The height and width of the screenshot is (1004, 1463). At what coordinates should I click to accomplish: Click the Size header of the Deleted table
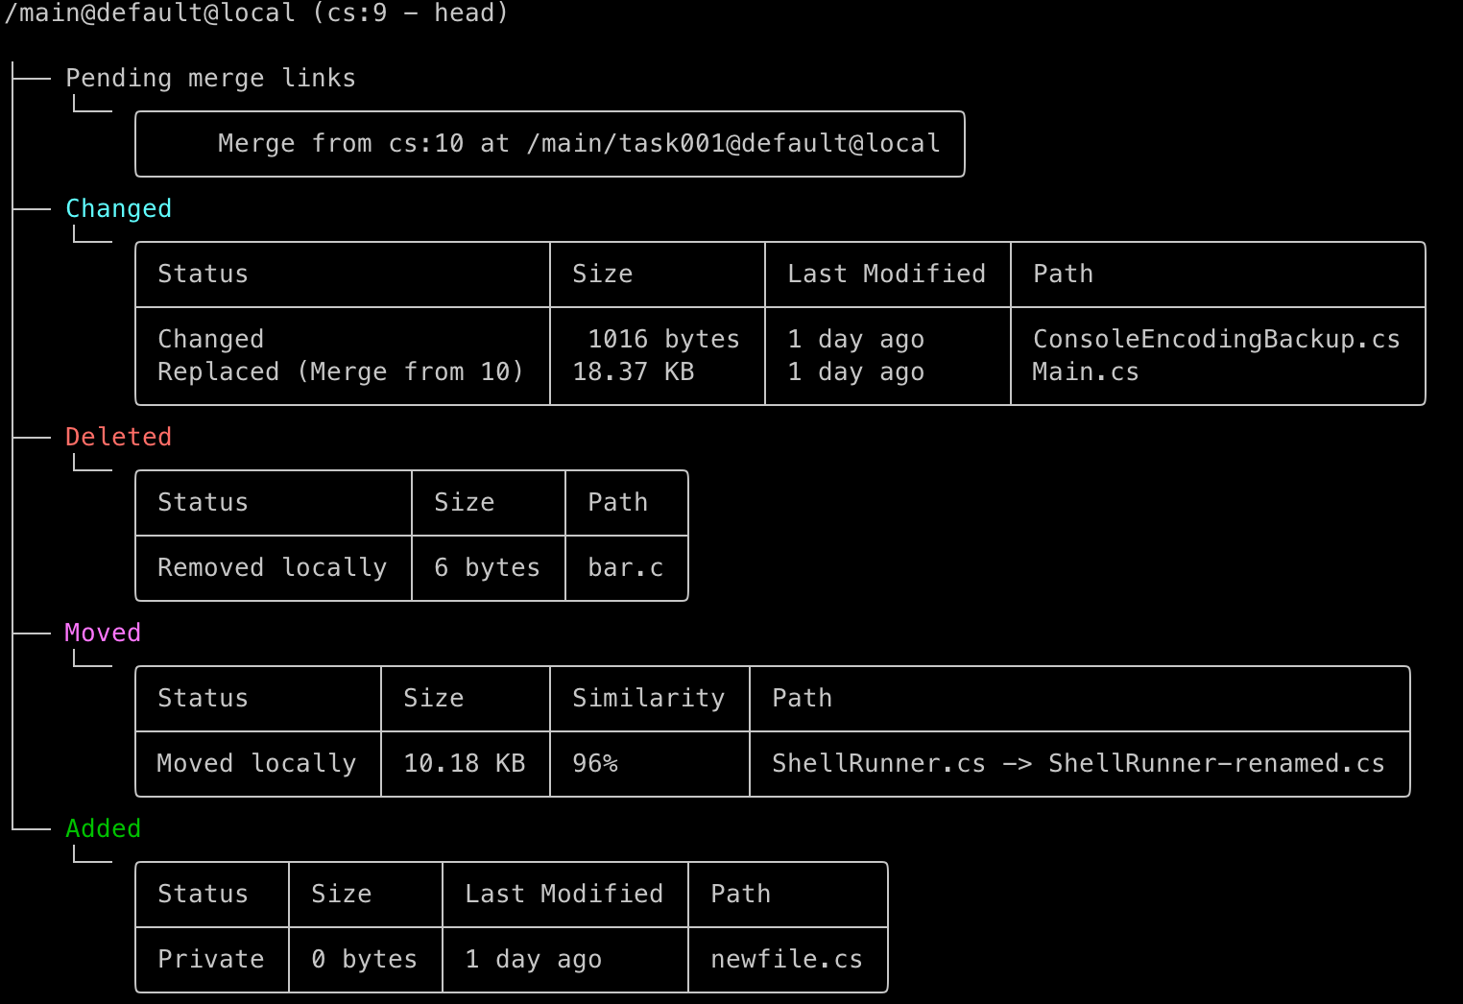(x=466, y=502)
